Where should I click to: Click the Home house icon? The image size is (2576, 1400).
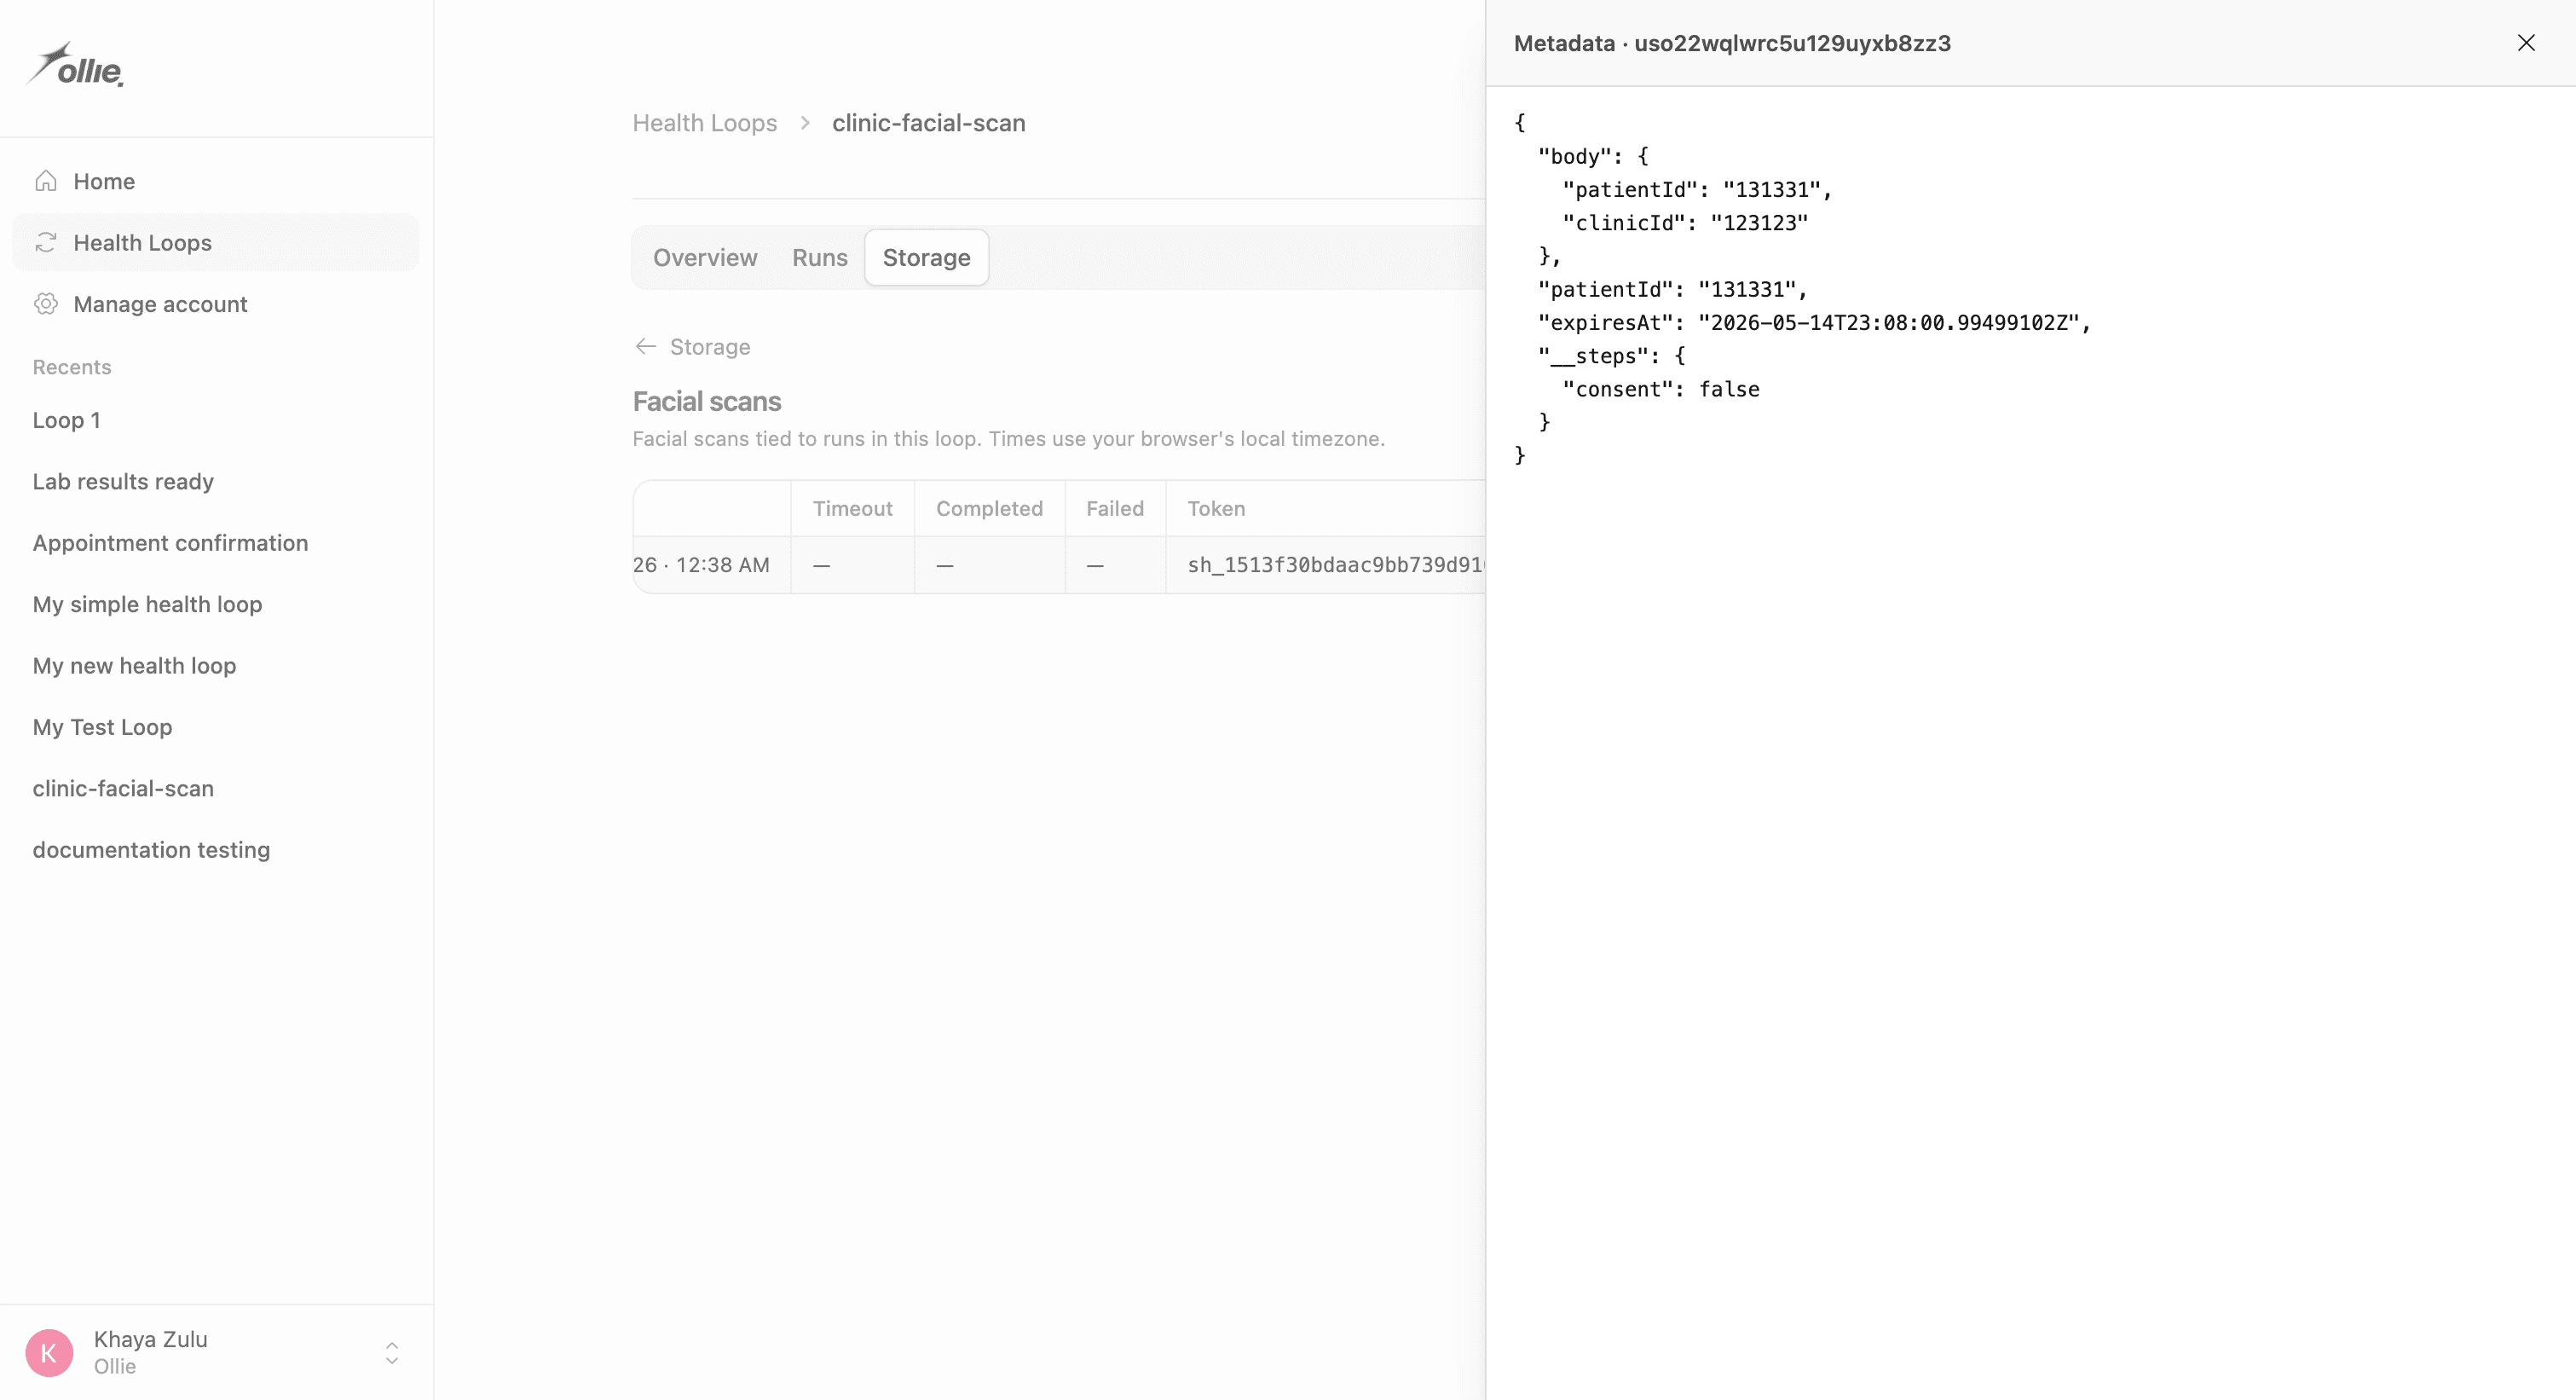click(x=46, y=181)
